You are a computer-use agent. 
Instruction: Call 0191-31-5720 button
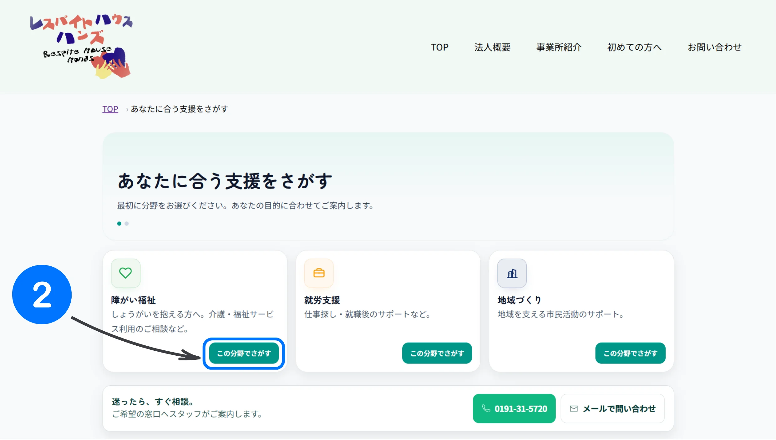pyautogui.click(x=514, y=408)
